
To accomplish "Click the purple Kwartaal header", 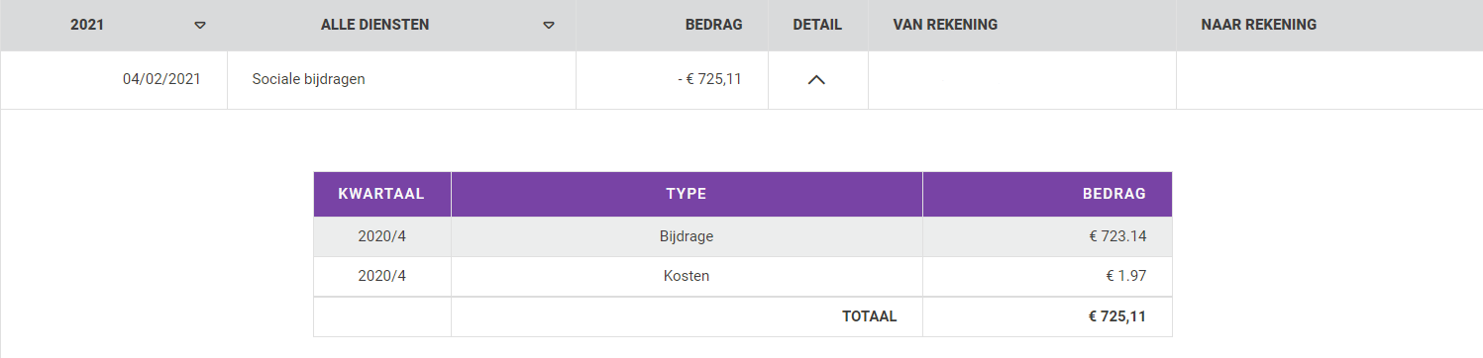I will 381,194.
